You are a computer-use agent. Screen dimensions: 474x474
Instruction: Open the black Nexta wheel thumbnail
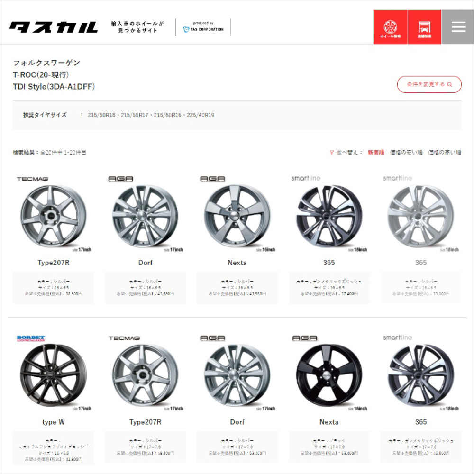329,375
